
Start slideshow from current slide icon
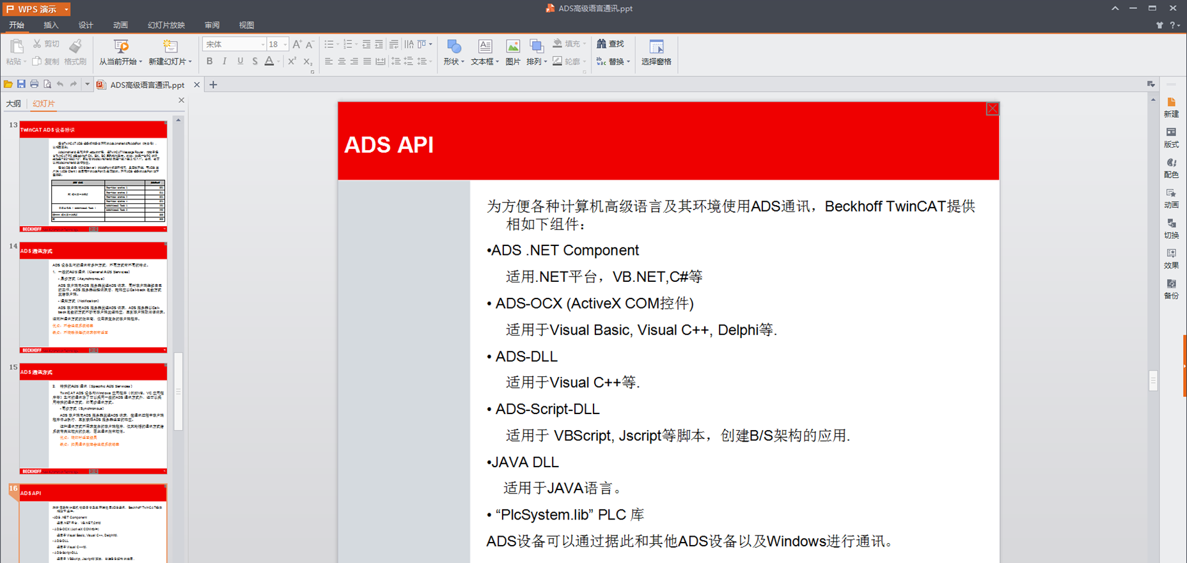[x=121, y=46]
